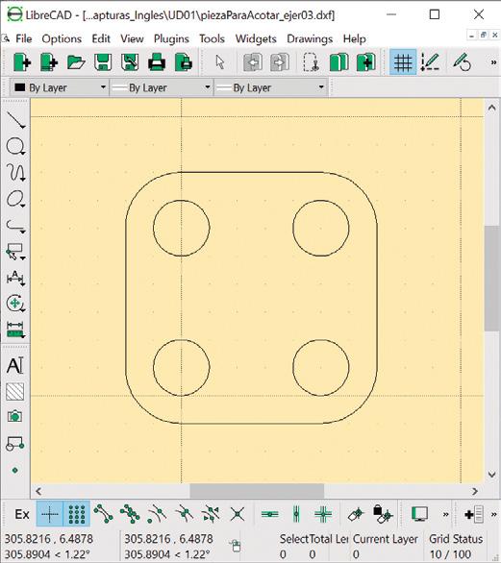The image size is (501, 563).
Task: Toggle Snap on Grid
Action: [77, 514]
